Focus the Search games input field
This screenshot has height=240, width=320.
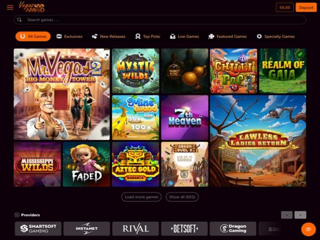pyautogui.click(x=160, y=20)
